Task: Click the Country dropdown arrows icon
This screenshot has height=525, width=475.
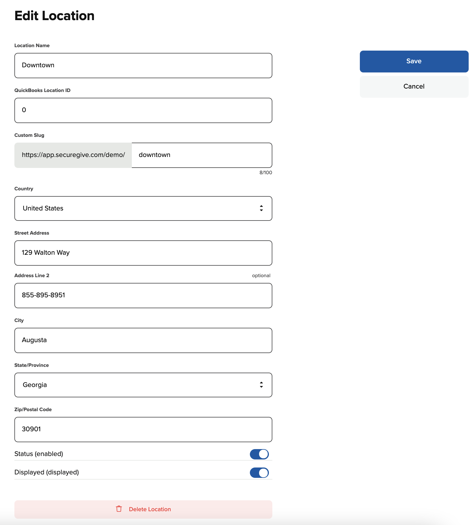Action: (x=261, y=208)
